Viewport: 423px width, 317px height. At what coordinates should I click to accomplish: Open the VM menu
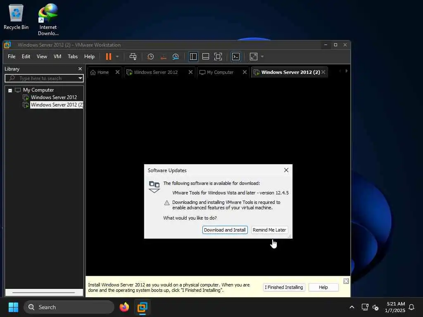57,57
